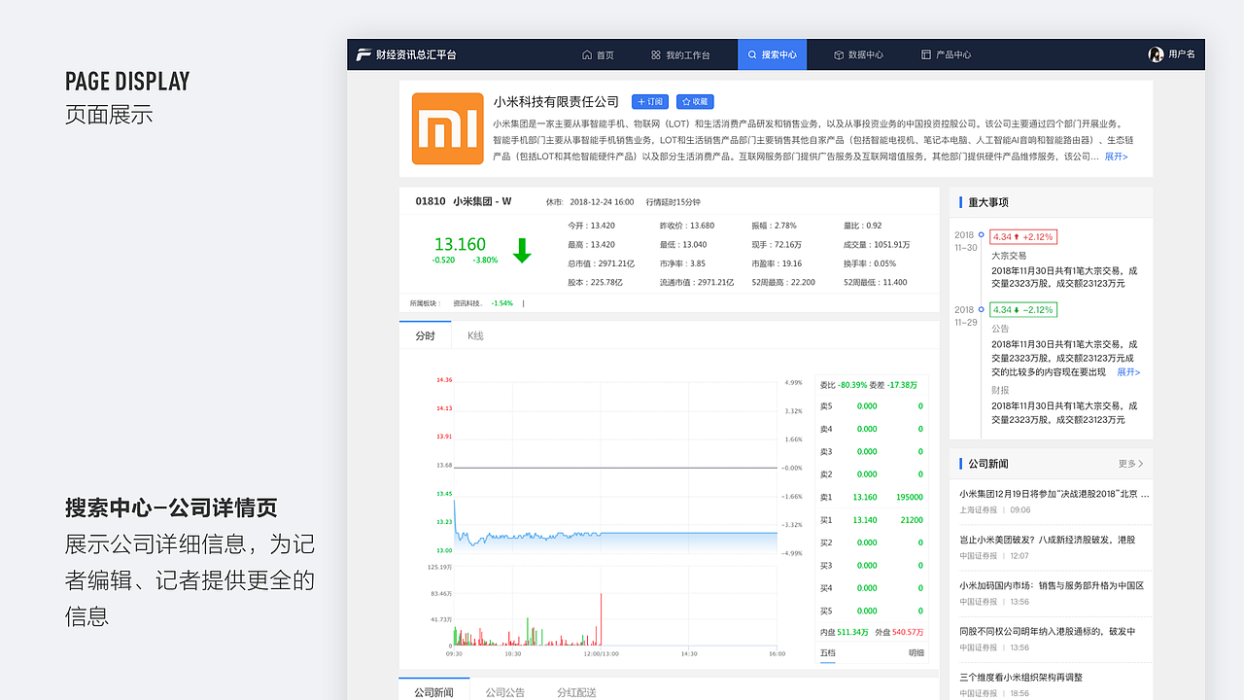The height and width of the screenshot is (700, 1244).
Task: Click the orange Xiaomi MI company logo
Action: click(x=447, y=128)
